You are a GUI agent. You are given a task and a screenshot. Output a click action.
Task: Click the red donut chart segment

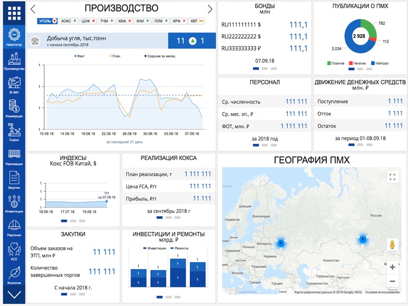[x=373, y=40]
